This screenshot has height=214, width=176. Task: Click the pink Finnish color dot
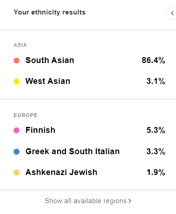[x=16, y=130]
